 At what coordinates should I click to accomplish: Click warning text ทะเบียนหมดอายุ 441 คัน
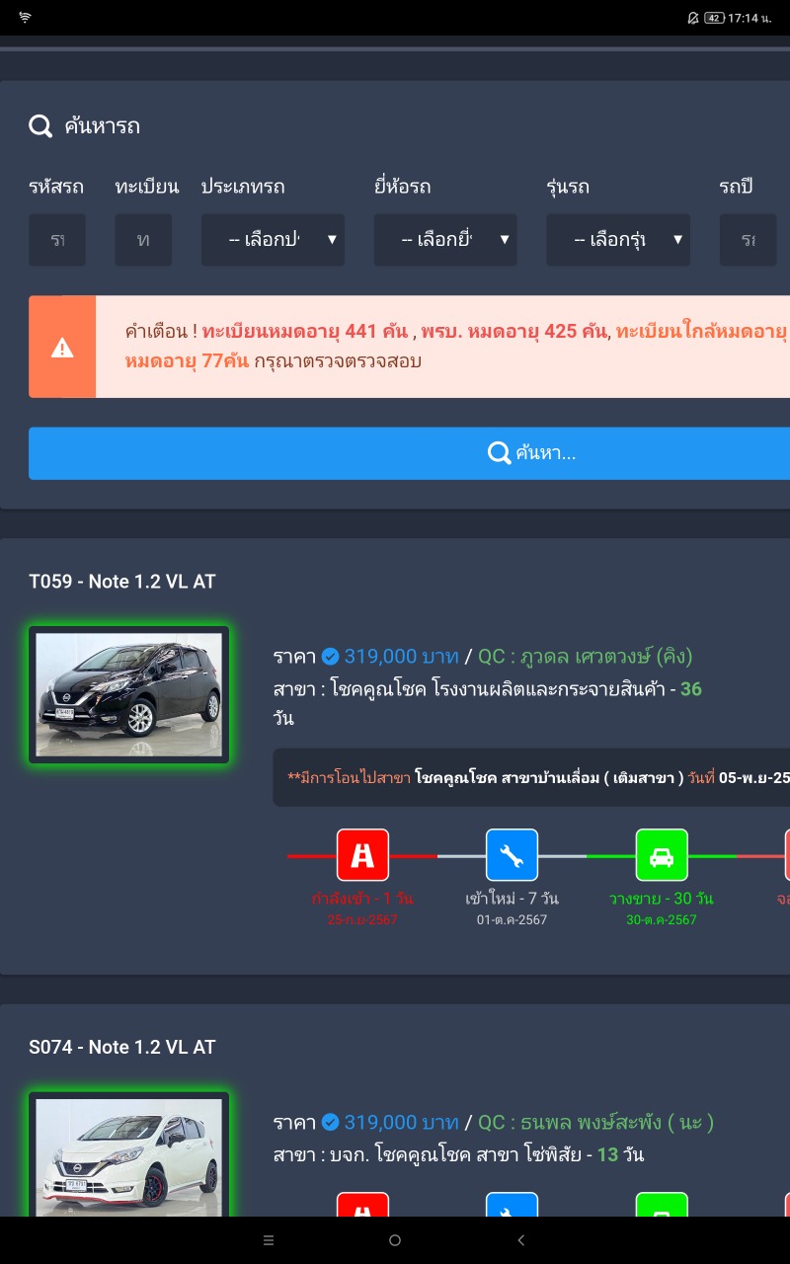click(305, 332)
